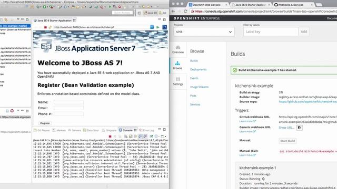Reload the OpenShift console page
Viewport: 337px width, 189px height.
click(x=185, y=12)
